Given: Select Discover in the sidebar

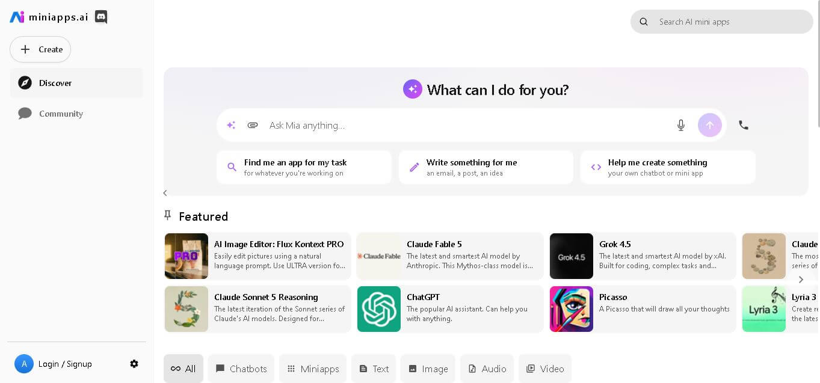Looking at the screenshot, I should tap(76, 83).
